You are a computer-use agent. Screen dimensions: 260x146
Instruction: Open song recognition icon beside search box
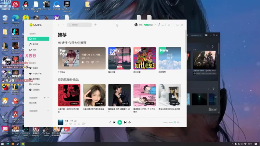tap(95, 25)
